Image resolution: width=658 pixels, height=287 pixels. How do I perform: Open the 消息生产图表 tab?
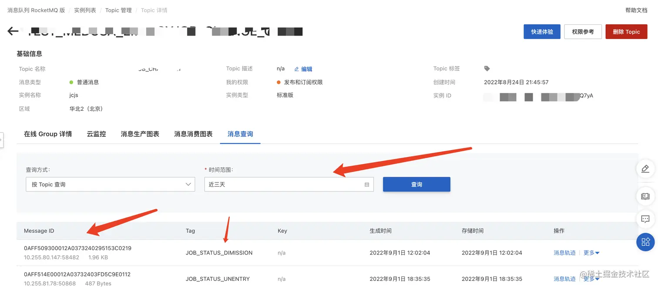(x=140, y=134)
